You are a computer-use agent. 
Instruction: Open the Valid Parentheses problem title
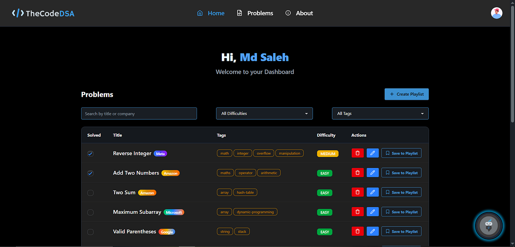tap(134, 231)
